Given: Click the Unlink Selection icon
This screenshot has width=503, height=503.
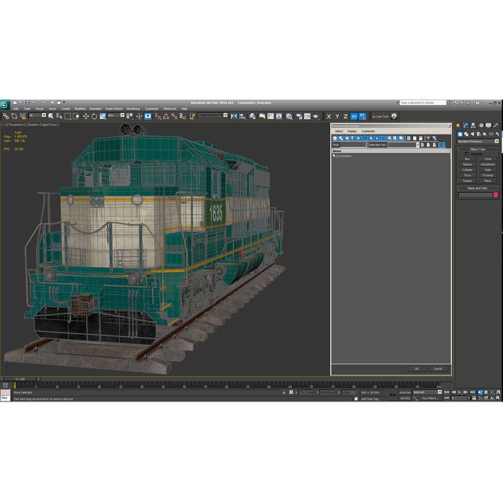Looking at the screenshot, I should [x=14, y=116].
